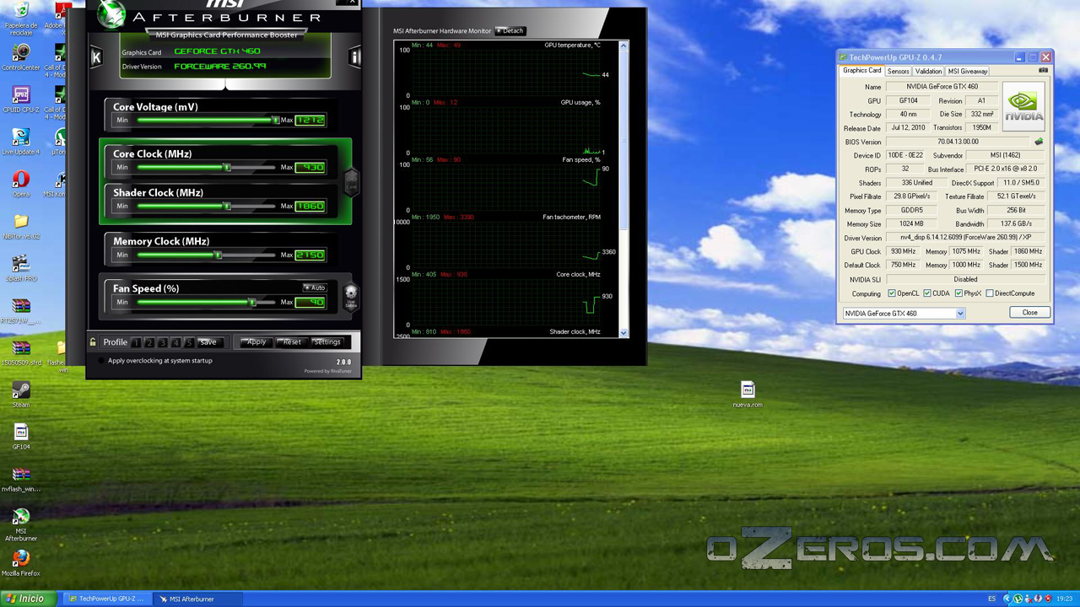Select Afterburner profile slot 4
Screen dimensions: 1080x607
pyautogui.click(x=176, y=342)
